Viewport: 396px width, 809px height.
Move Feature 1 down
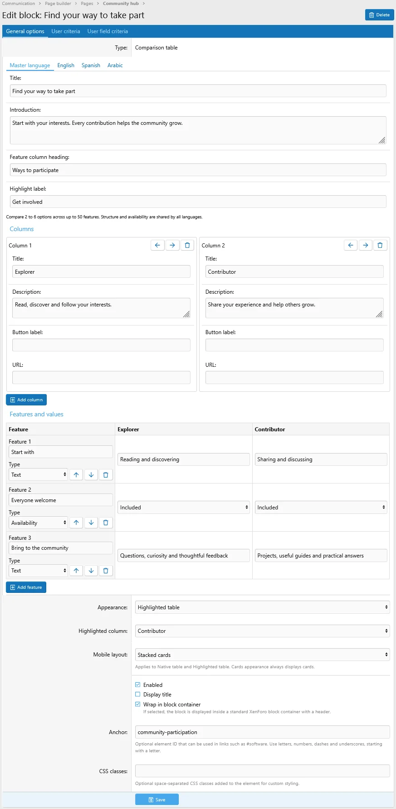point(91,475)
